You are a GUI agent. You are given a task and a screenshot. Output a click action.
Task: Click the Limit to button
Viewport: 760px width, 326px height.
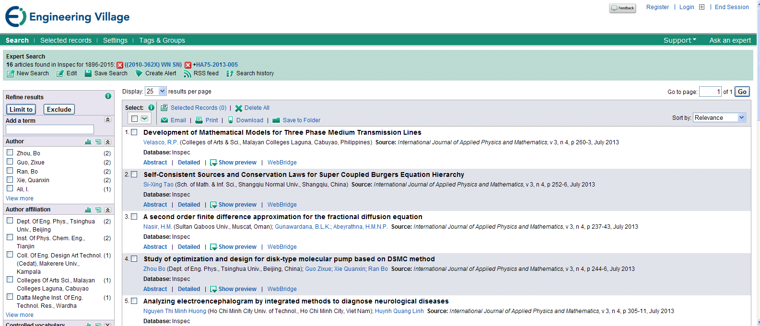click(21, 109)
